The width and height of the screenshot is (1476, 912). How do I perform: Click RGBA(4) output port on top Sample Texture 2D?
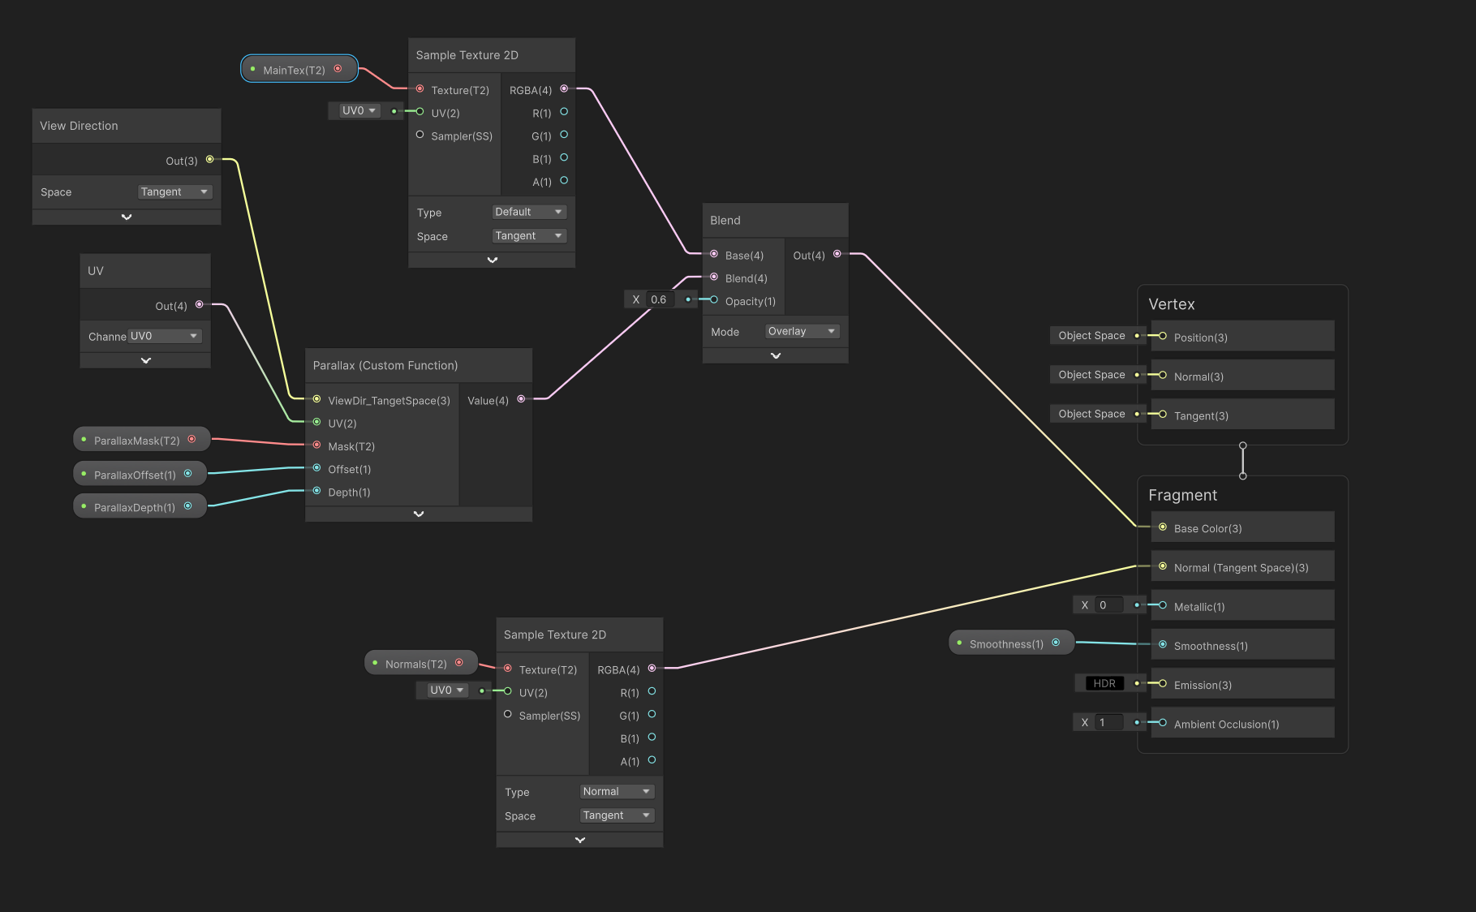(564, 88)
